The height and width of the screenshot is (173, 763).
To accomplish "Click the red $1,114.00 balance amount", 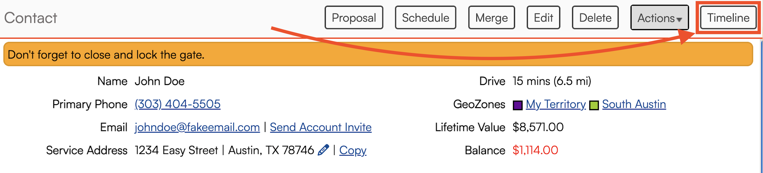I will point(535,150).
